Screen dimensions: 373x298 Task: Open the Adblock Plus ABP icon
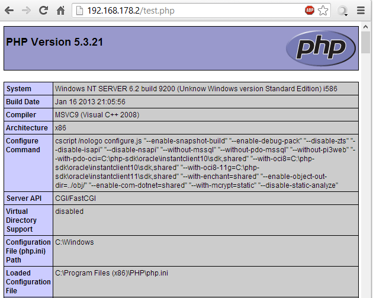[x=310, y=10]
